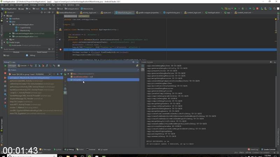The width and height of the screenshot is (280, 157).
Task: Open the app run configuration dropdown
Action: (229, 8)
